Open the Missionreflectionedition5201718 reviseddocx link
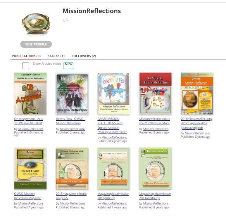This screenshot has height=222, width=226. click(155, 121)
